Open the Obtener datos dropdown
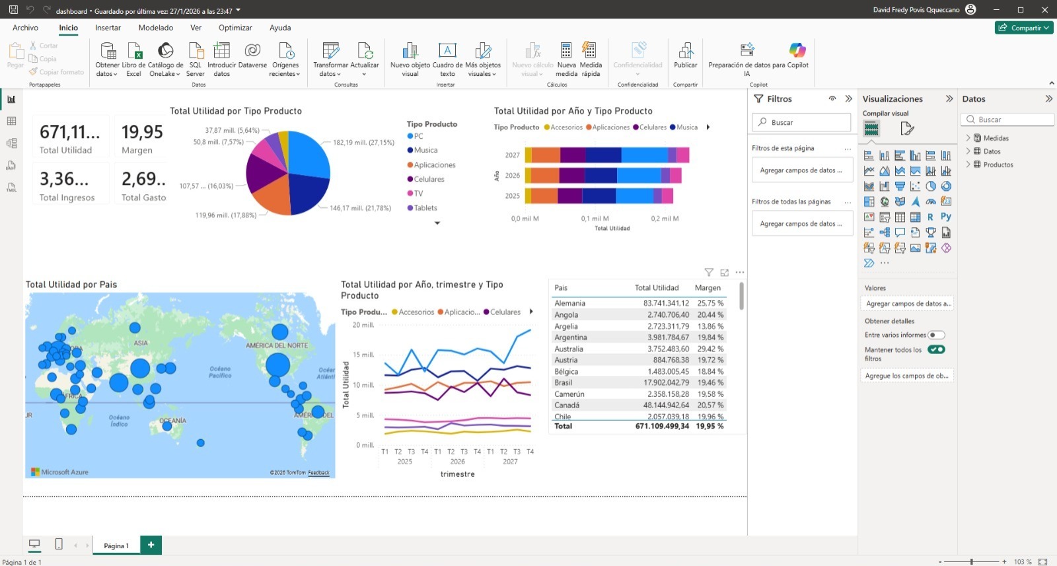This screenshot has height=566, width=1057. tap(107, 69)
